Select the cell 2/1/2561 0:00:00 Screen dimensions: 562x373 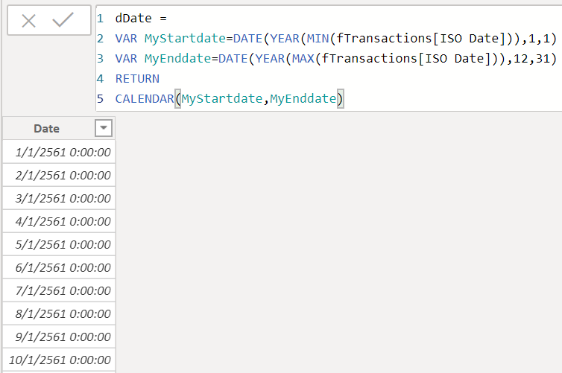point(59,176)
